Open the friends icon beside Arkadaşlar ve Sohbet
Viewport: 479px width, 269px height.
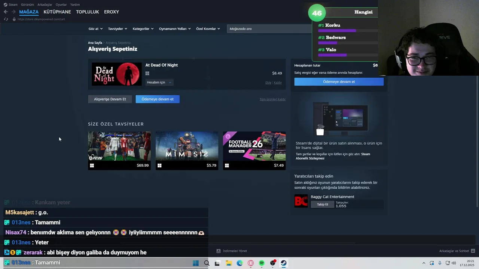[x=473, y=251]
